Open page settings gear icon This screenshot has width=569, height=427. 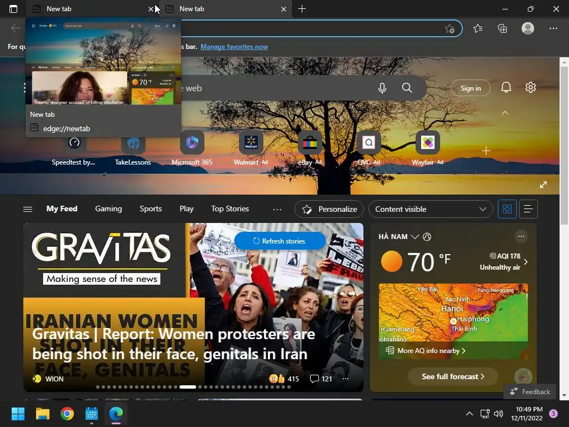click(x=531, y=87)
